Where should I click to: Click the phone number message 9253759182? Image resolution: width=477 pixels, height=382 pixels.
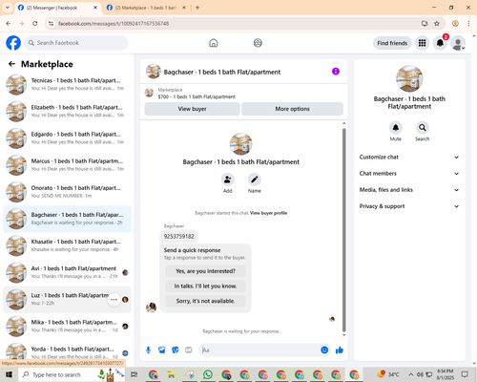coord(178,236)
